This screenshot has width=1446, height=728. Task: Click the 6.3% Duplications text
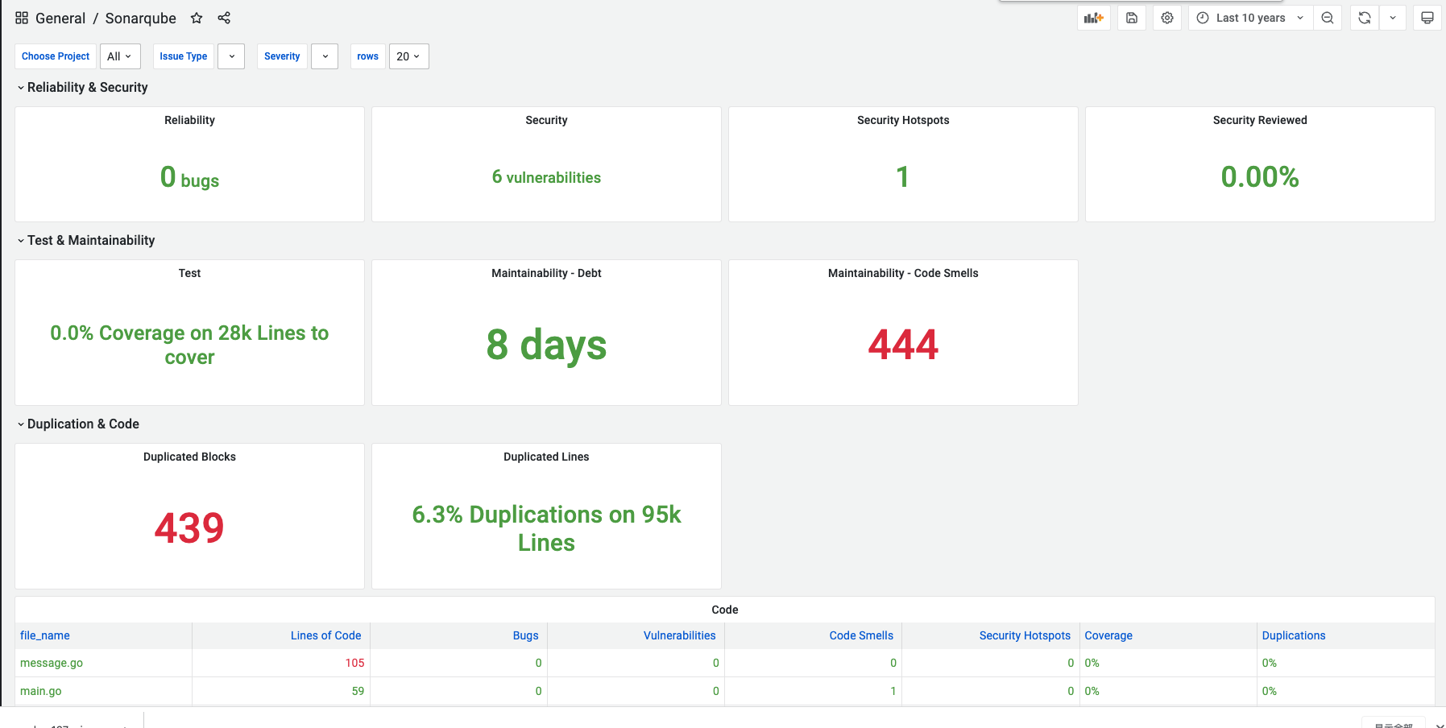[x=546, y=528]
